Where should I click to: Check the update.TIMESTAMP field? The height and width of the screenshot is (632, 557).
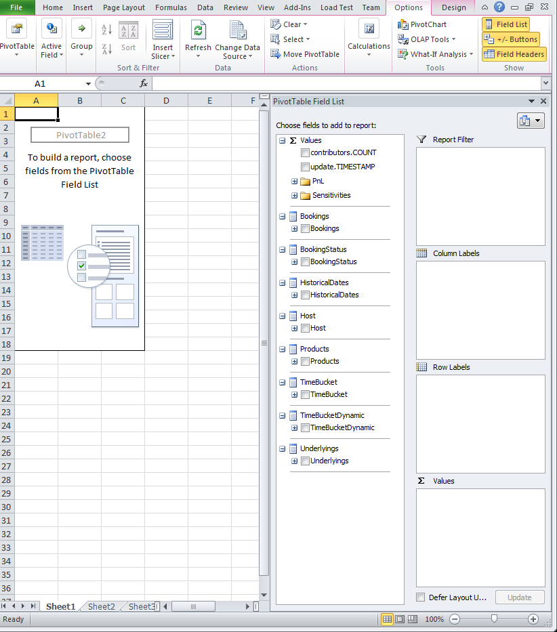pyautogui.click(x=305, y=167)
